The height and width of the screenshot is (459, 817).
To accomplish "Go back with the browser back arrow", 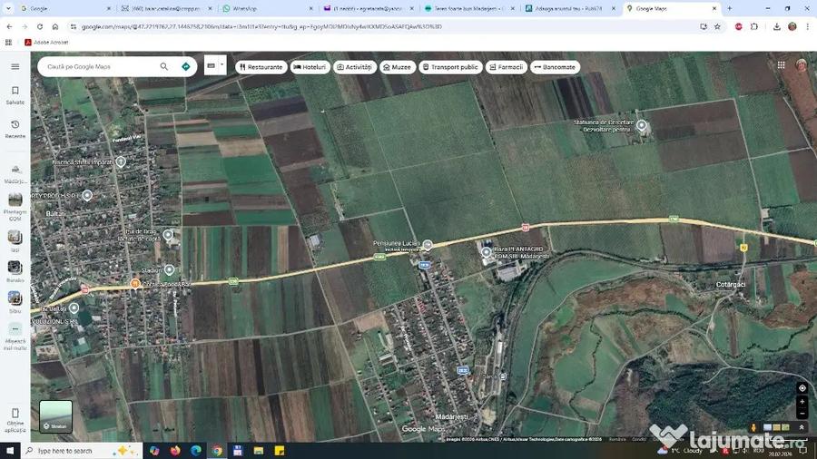I will 9,26.
